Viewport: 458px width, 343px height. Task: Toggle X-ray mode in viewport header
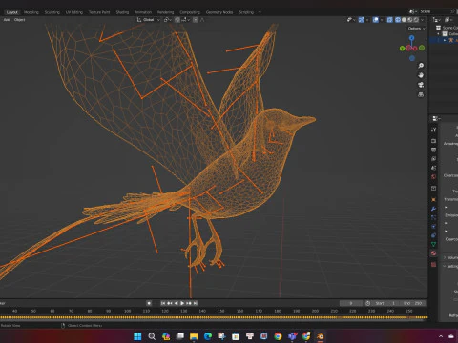(389, 20)
